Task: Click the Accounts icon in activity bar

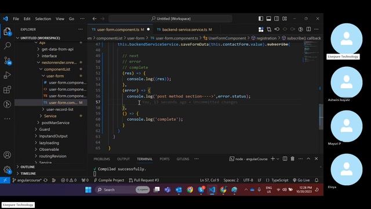Action: coord(8,155)
